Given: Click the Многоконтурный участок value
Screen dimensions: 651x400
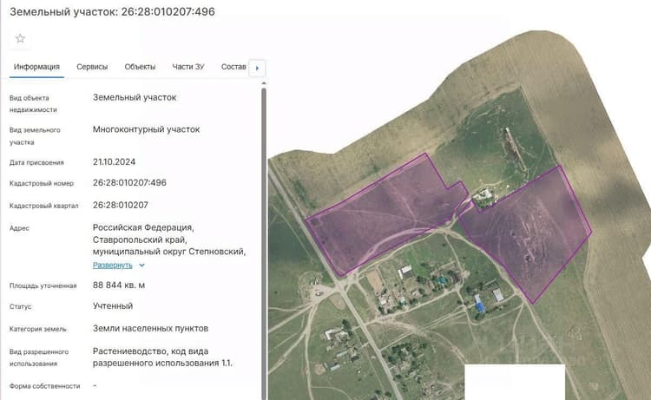Looking at the screenshot, I should [146, 129].
